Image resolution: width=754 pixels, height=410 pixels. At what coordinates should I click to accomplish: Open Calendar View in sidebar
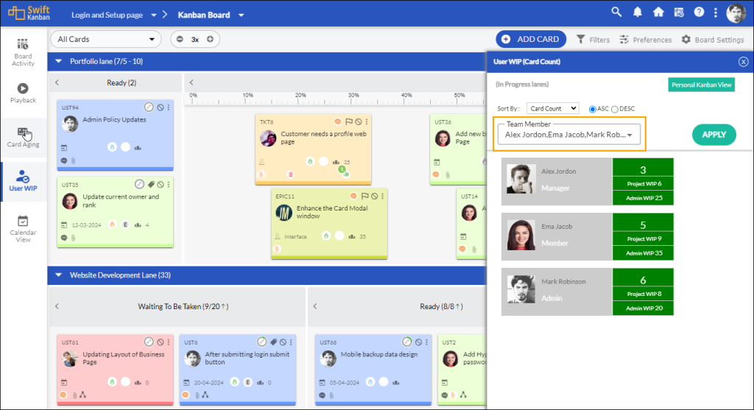click(x=23, y=229)
